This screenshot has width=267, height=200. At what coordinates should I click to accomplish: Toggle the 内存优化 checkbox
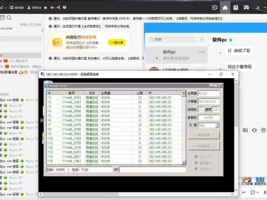pos(196,169)
